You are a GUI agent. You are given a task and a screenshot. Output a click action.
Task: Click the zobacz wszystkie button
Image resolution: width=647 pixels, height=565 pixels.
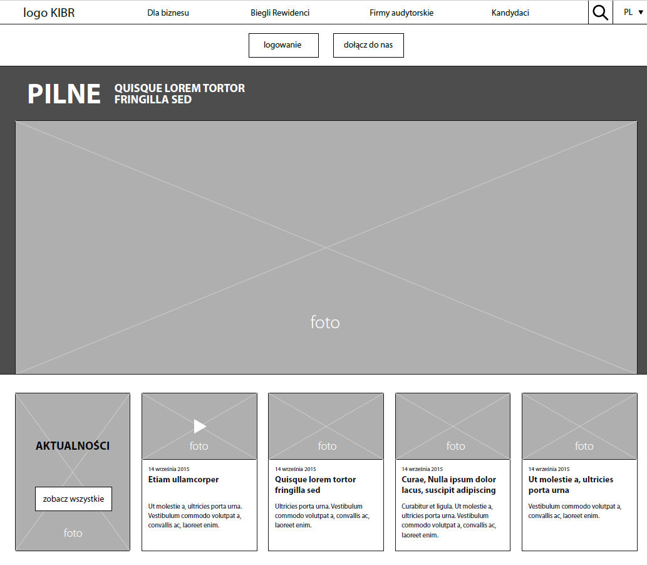[x=73, y=499]
